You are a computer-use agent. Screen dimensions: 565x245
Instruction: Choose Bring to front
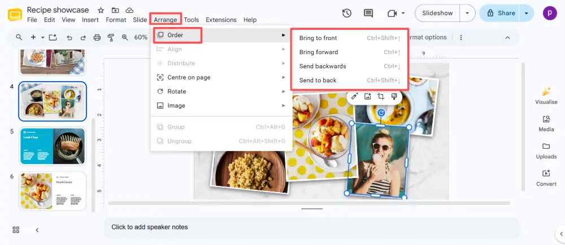pos(350,38)
